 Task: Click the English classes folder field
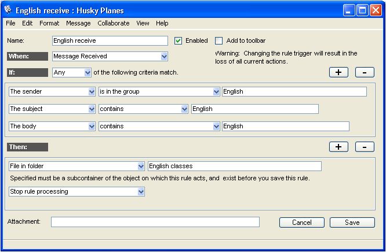point(234,166)
